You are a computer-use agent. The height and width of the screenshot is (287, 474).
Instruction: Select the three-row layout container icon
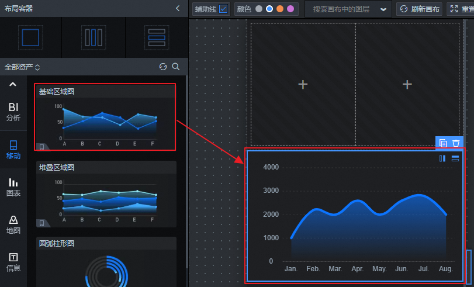(157, 37)
